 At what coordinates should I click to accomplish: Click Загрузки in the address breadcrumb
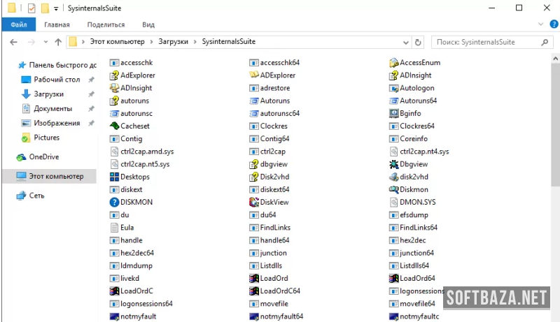(x=173, y=42)
